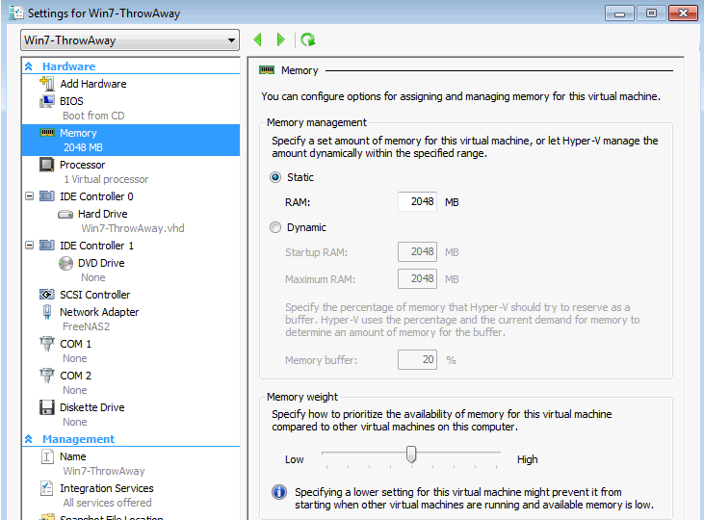
Task: Click the BIOS icon
Action: point(47,101)
